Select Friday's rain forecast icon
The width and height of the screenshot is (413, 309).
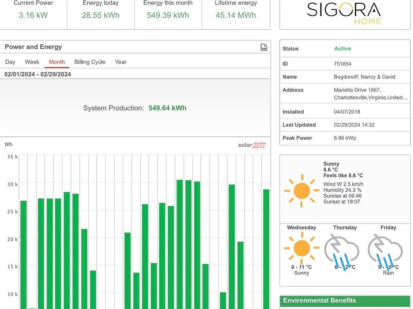[386, 249]
